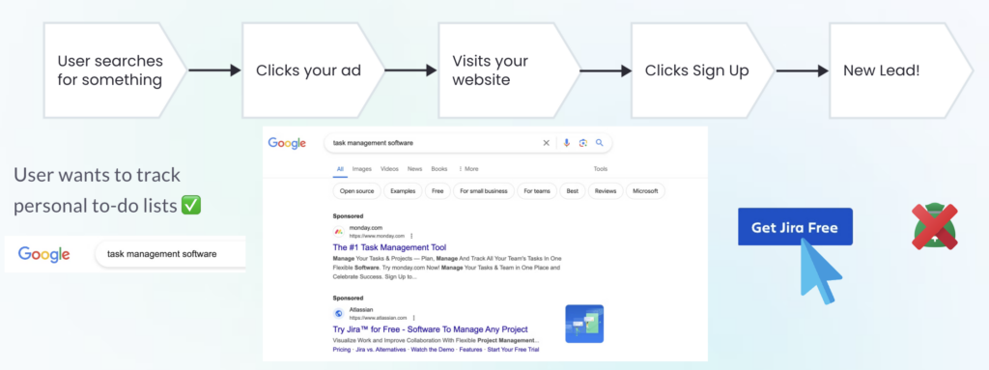
Task: Open the search Tools option
Action: pos(601,169)
